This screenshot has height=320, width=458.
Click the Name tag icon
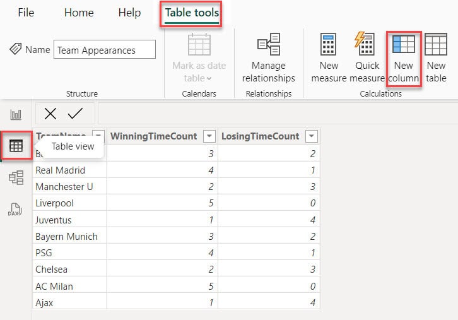click(16, 49)
